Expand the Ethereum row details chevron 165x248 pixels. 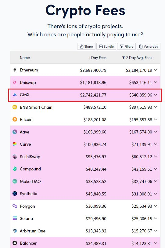156,70
